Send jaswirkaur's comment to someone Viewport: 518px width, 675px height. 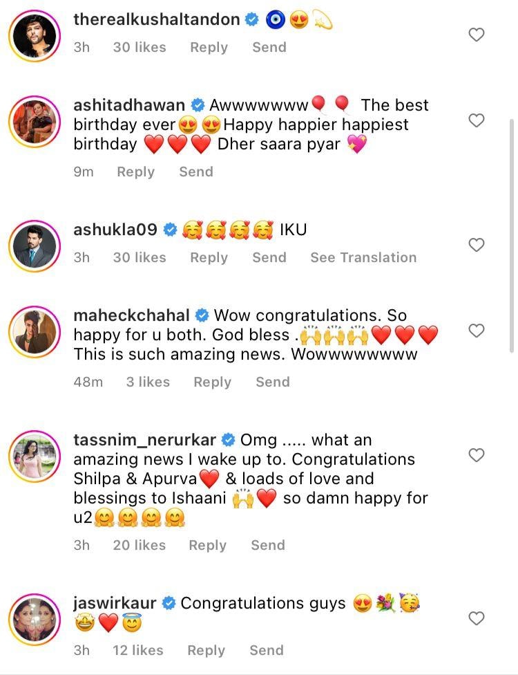[x=266, y=650]
